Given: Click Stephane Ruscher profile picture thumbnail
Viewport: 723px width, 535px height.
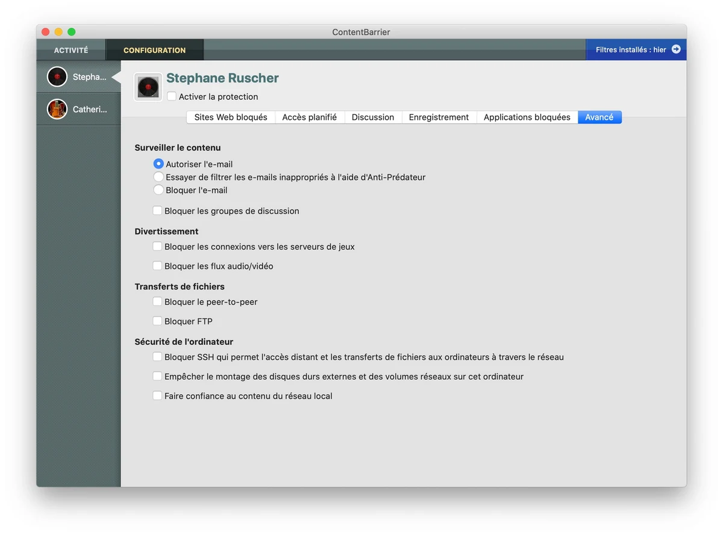Looking at the screenshot, I should click(148, 87).
